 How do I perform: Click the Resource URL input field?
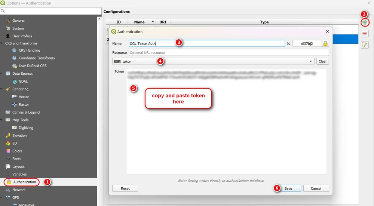229,52
